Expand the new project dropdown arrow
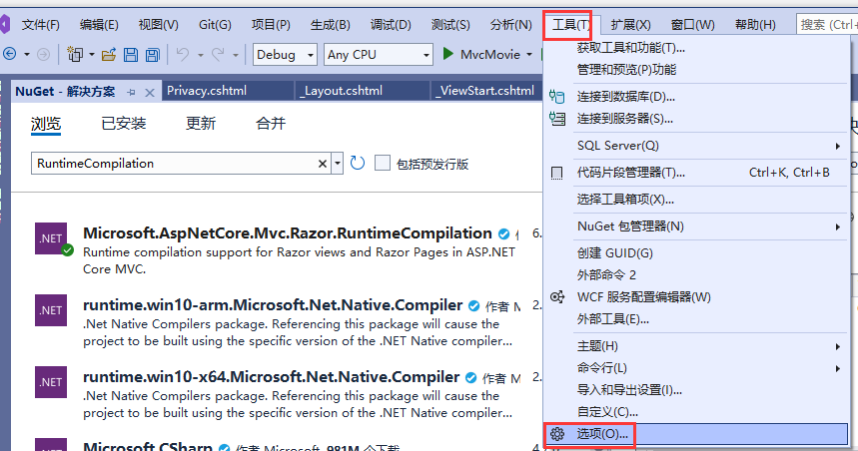 coord(91,55)
